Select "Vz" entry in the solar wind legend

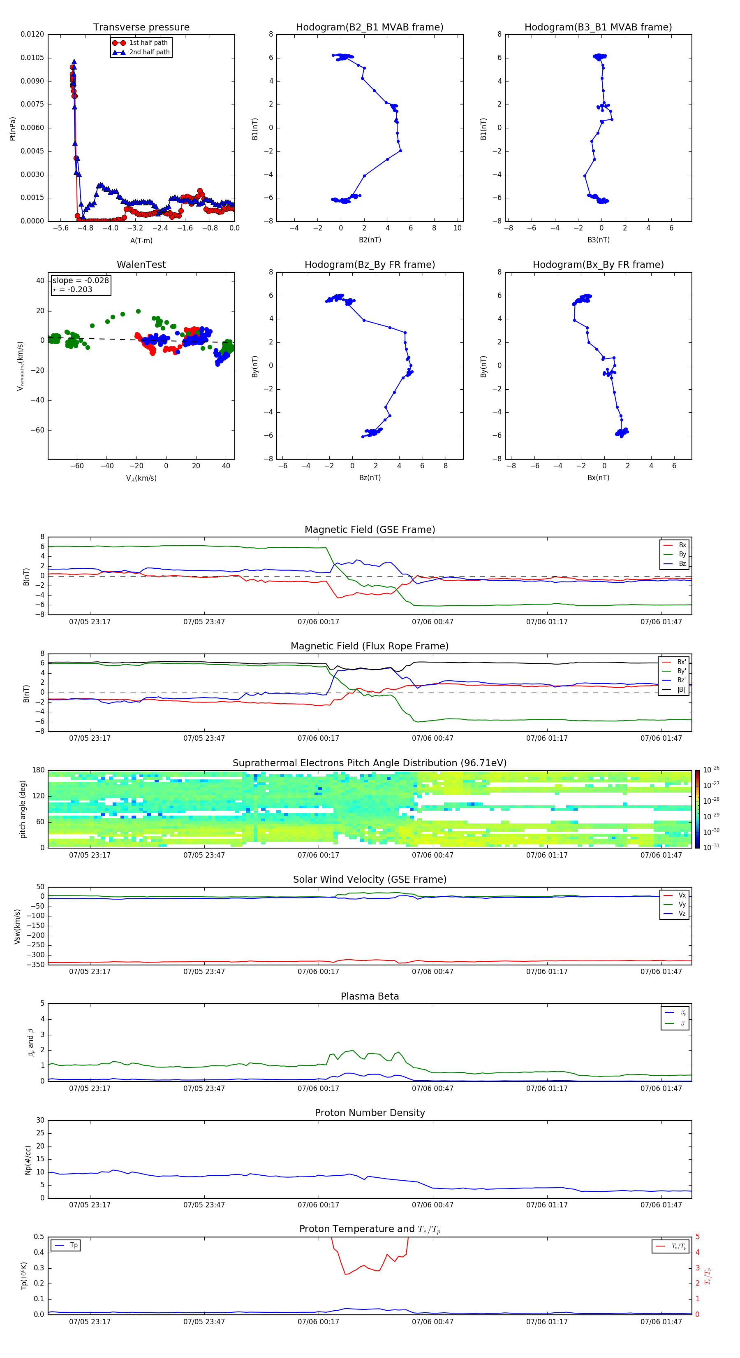675,914
